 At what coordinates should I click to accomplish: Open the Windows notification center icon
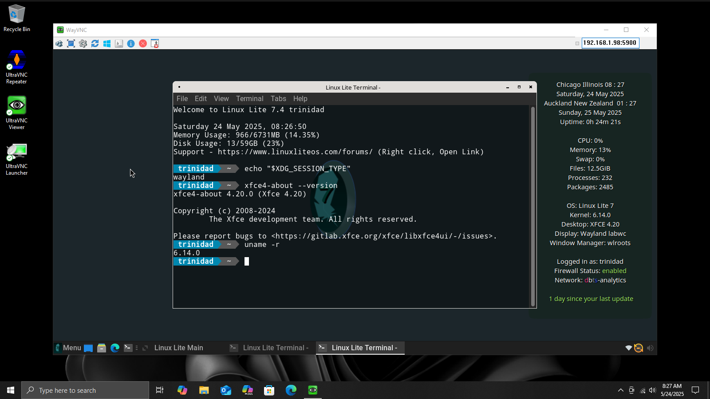(x=695, y=390)
